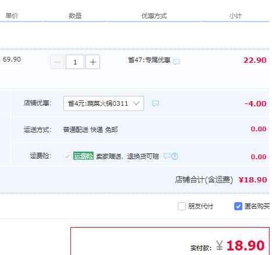Click the comment bubble beside 专属优惠

pos(176,62)
